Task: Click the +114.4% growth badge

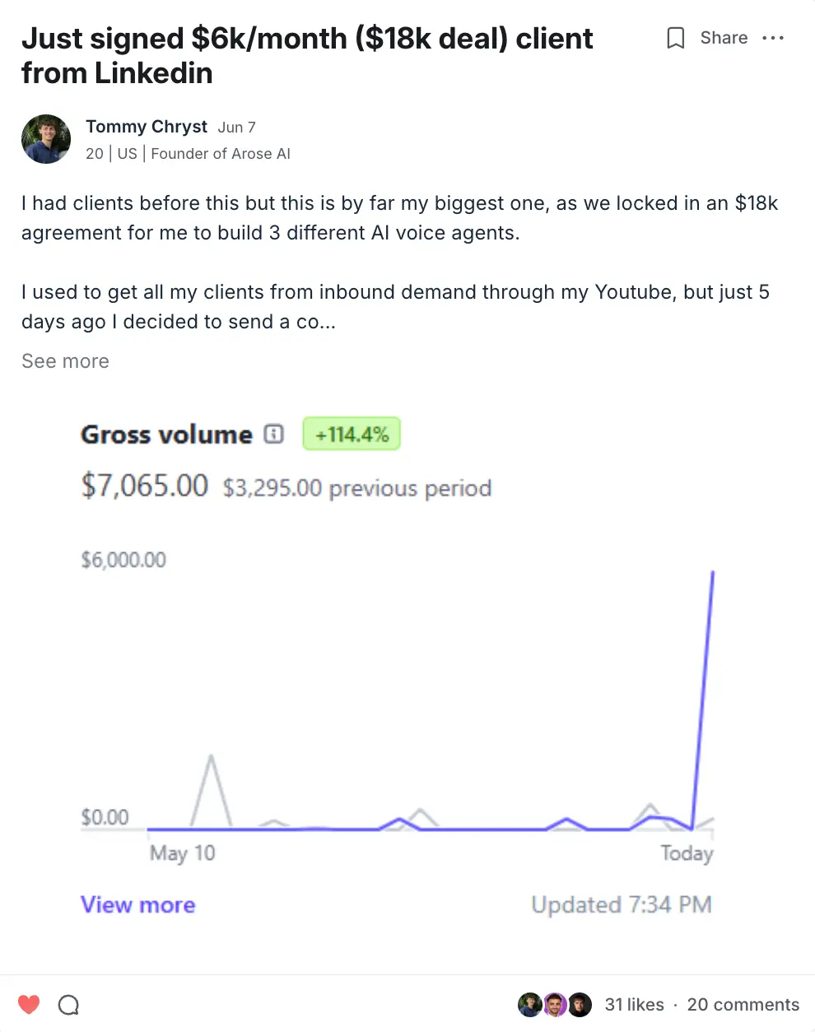Action: pyautogui.click(x=352, y=435)
